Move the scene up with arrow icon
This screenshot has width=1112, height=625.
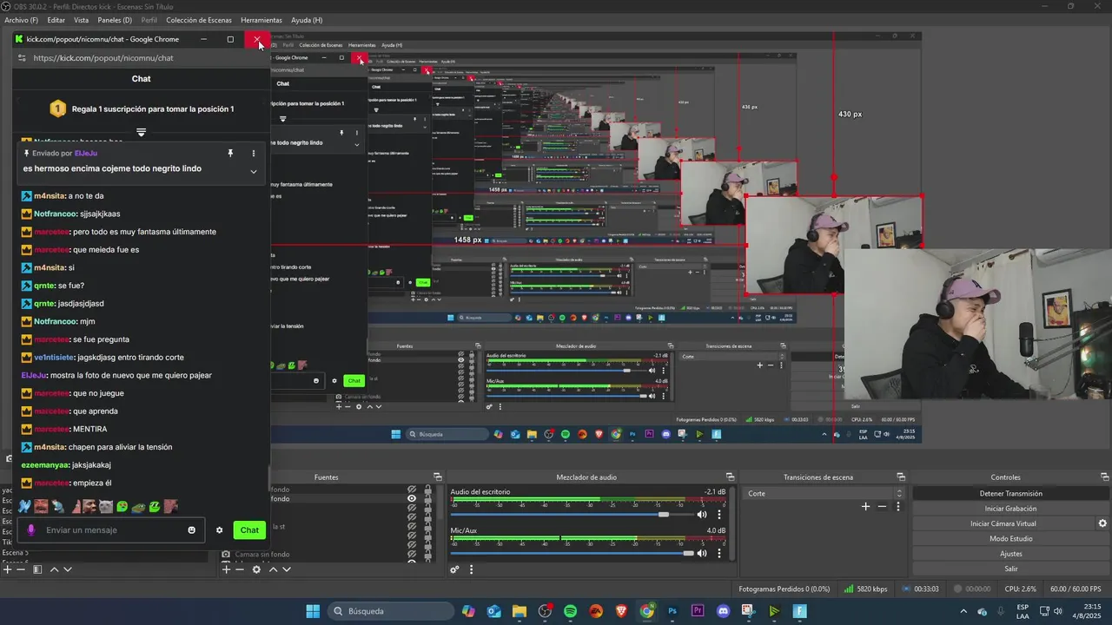click(54, 569)
